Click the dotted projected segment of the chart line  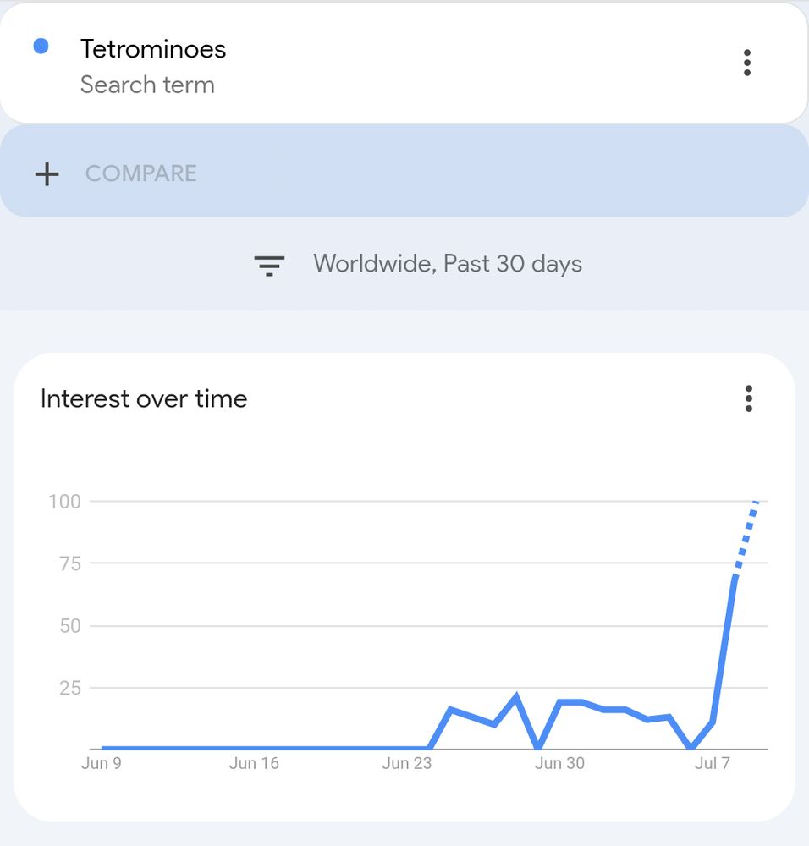[x=746, y=539]
